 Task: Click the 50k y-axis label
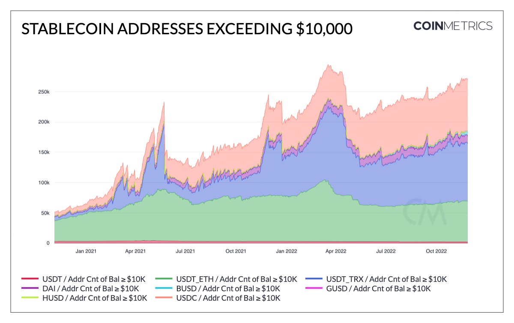click(x=45, y=213)
